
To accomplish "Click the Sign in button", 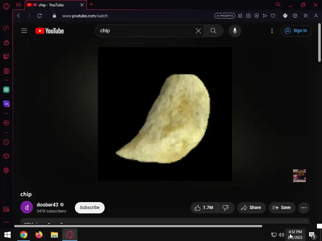I will 296,30.
